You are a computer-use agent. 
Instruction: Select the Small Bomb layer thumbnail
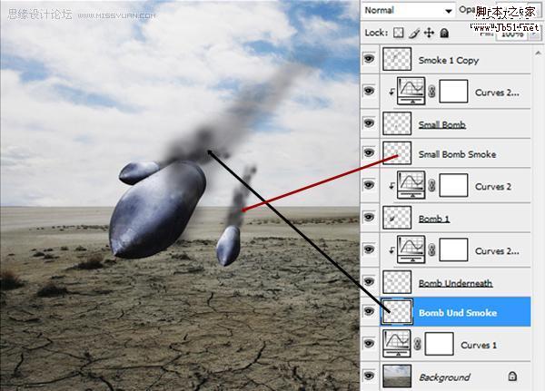point(397,123)
